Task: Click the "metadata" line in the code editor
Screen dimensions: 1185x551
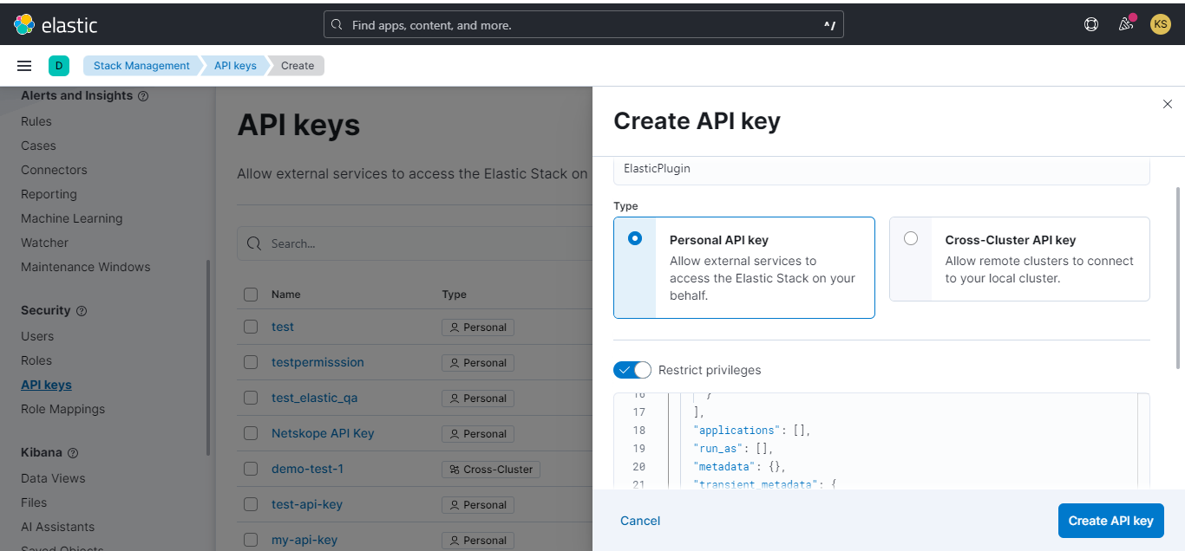Action: [740, 467]
